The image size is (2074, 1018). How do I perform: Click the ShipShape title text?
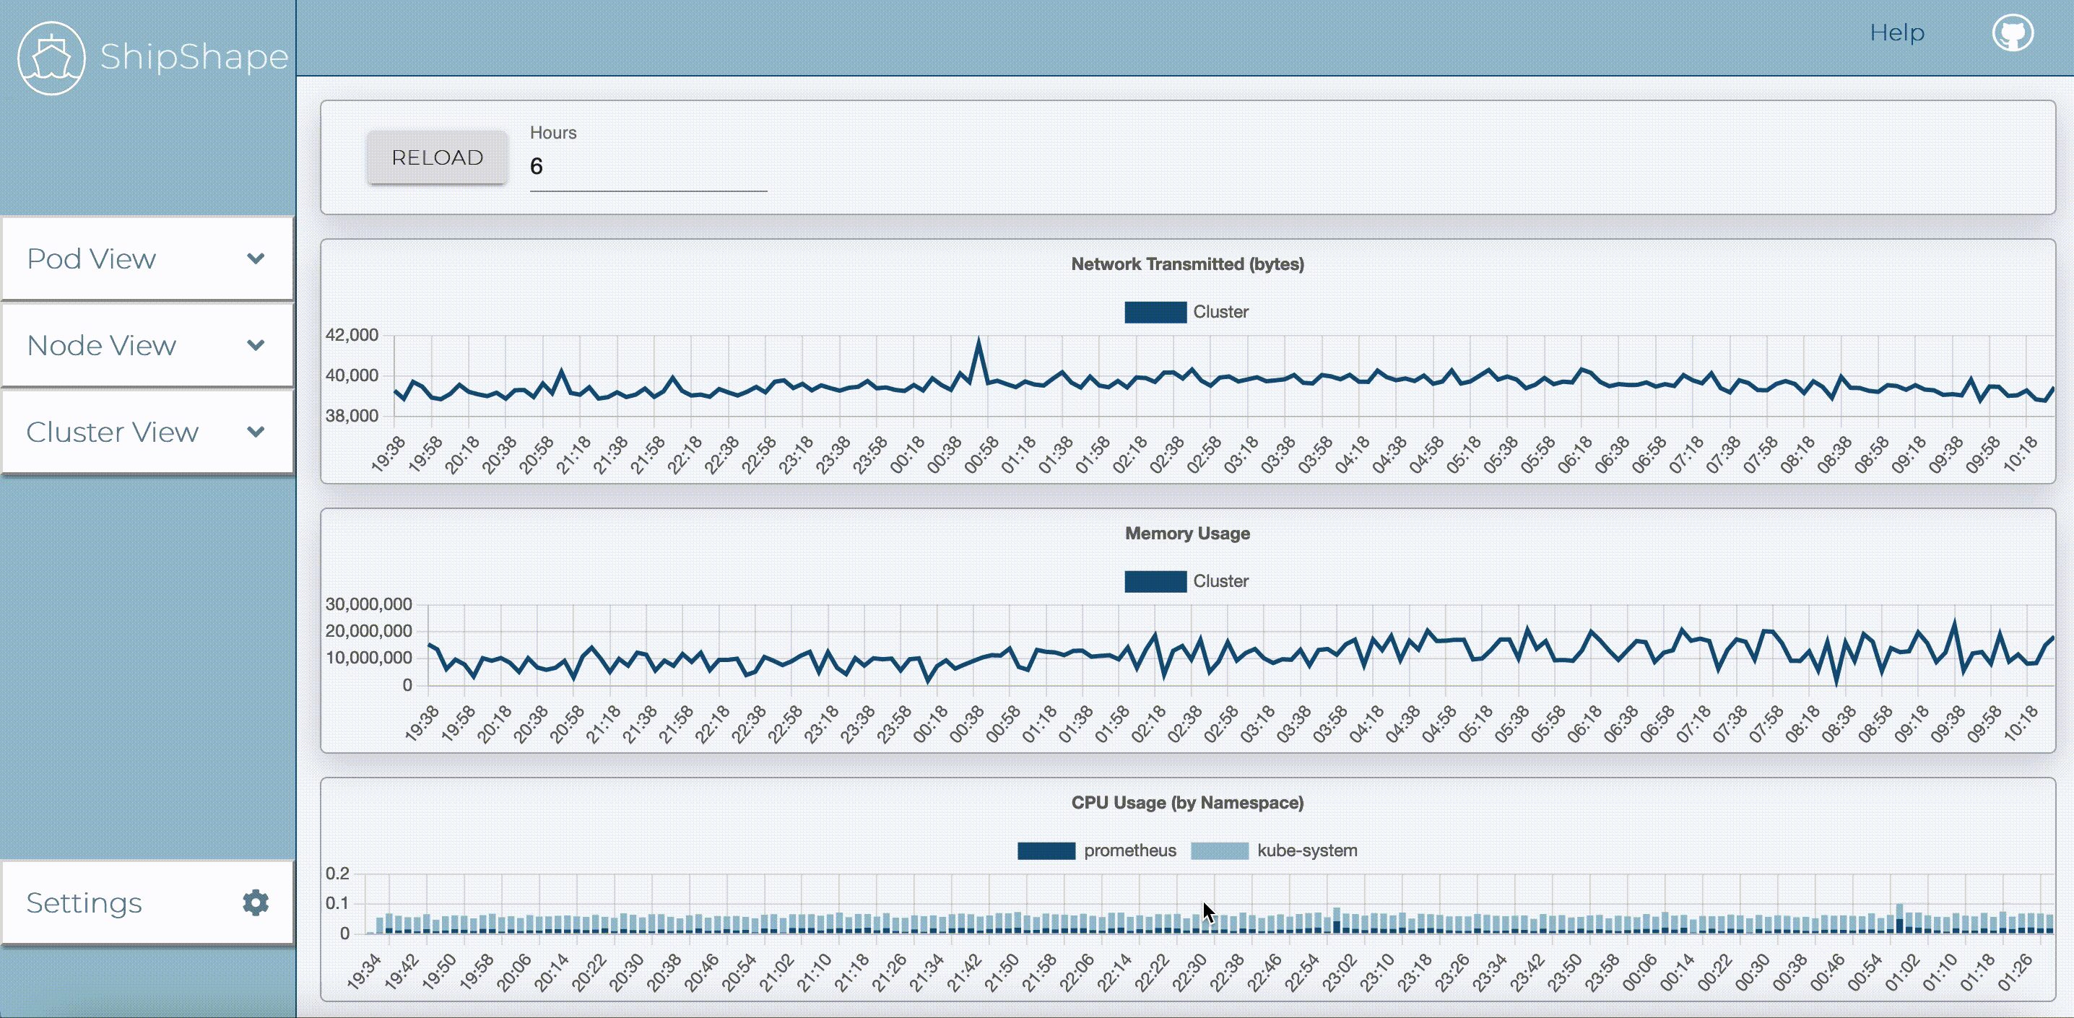[194, 56]
